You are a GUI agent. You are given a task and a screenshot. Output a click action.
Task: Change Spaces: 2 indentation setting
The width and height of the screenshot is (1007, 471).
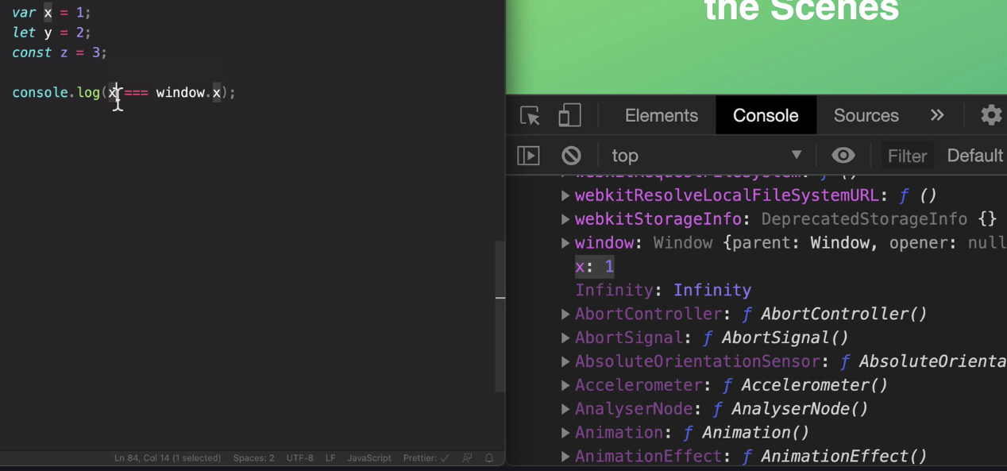pyautogui.click(x=253, y=458)
